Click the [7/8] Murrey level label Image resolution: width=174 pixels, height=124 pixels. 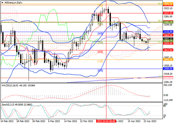[100, 5]
